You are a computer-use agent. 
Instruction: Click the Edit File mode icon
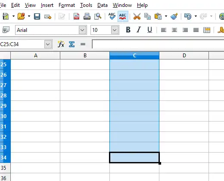pyautogui.click(x=62, y=16)
